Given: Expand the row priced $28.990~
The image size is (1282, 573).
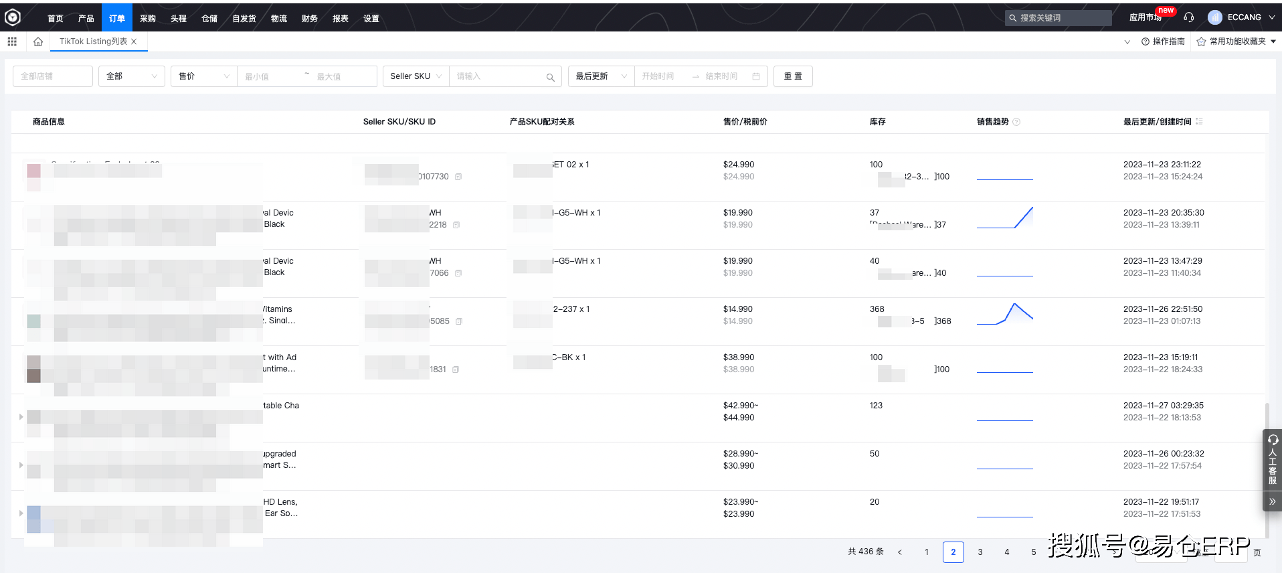Looking at the screenshot, I should (x=21, y=465).
